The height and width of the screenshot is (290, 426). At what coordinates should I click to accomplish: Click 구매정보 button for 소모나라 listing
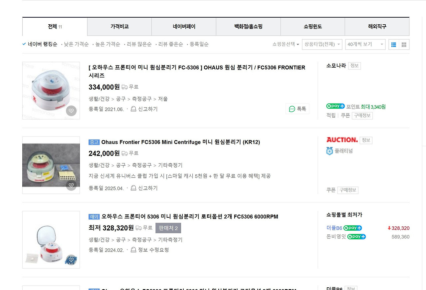coord(362,116)
